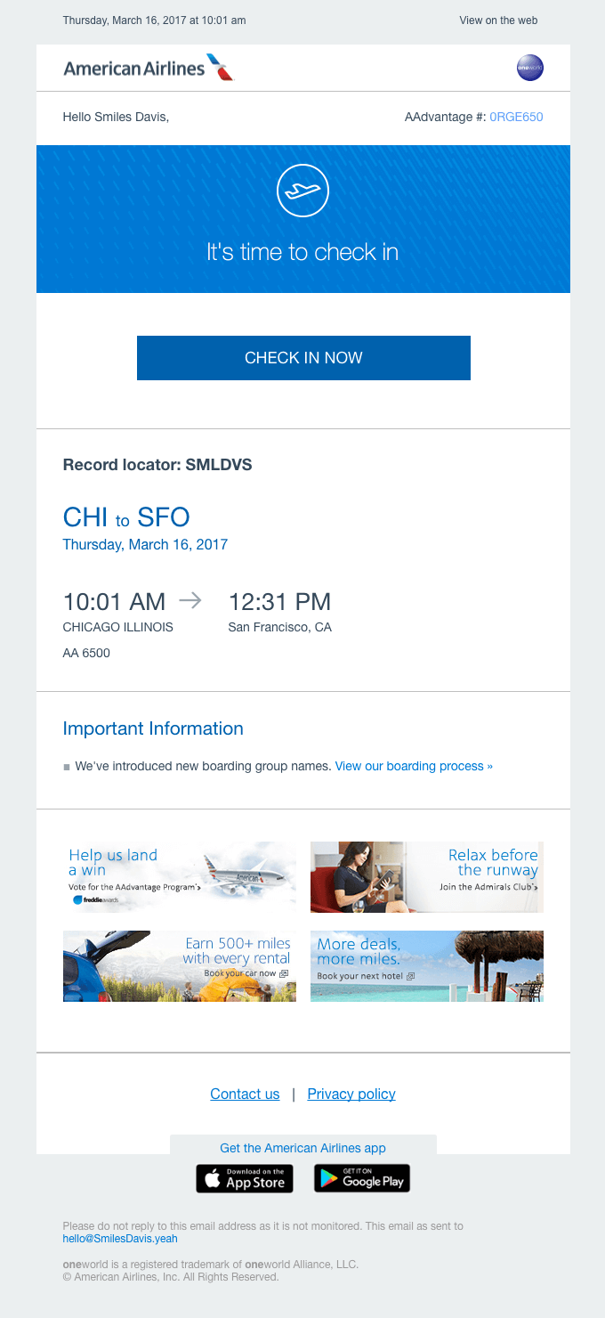Open the Privacy policy link

351,1094
